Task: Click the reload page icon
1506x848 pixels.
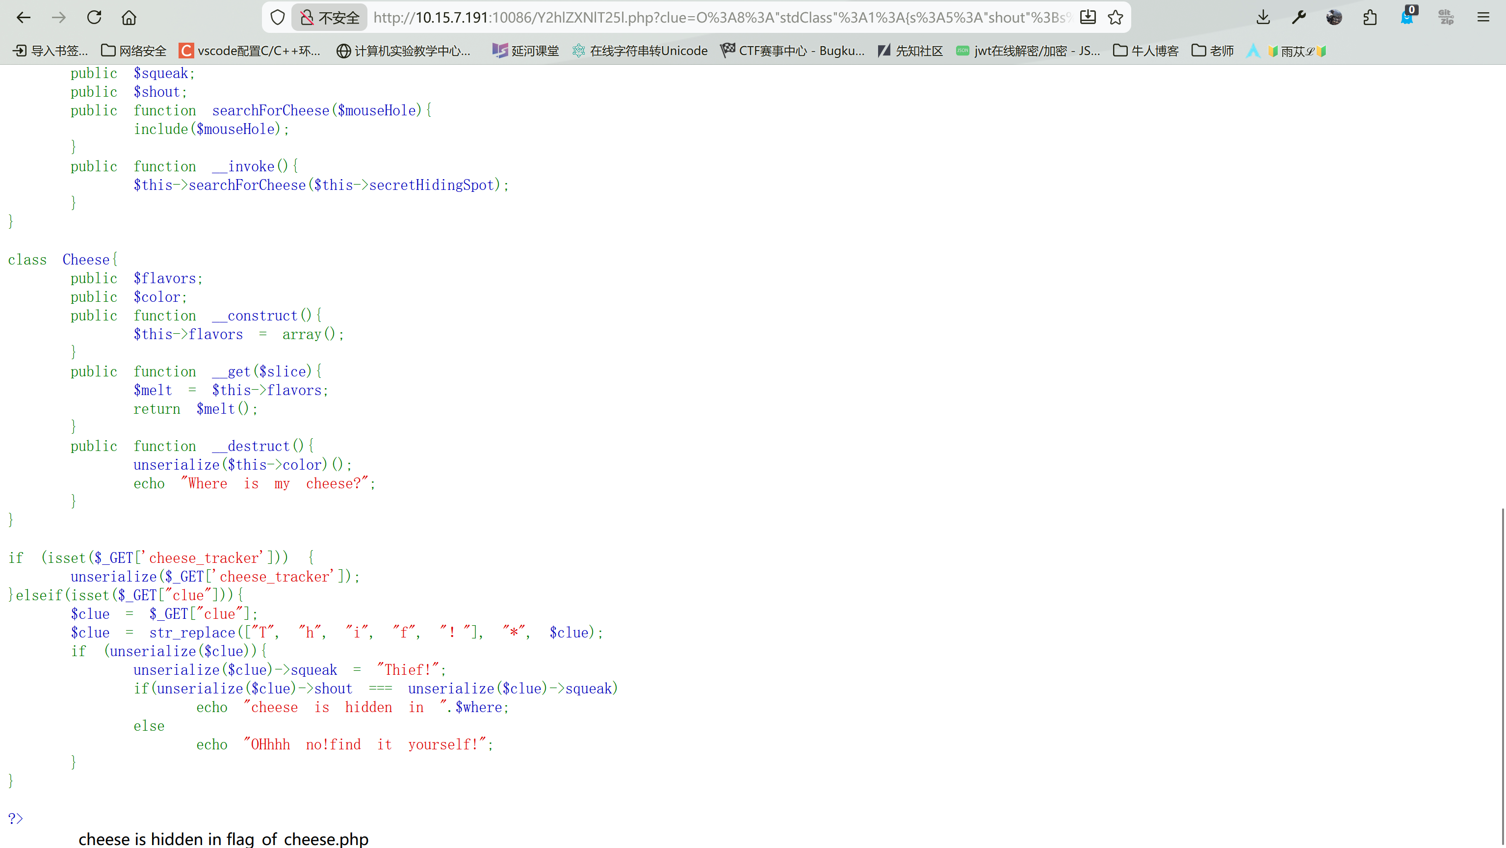Action: pyautogui.click(x=94, y=18)
